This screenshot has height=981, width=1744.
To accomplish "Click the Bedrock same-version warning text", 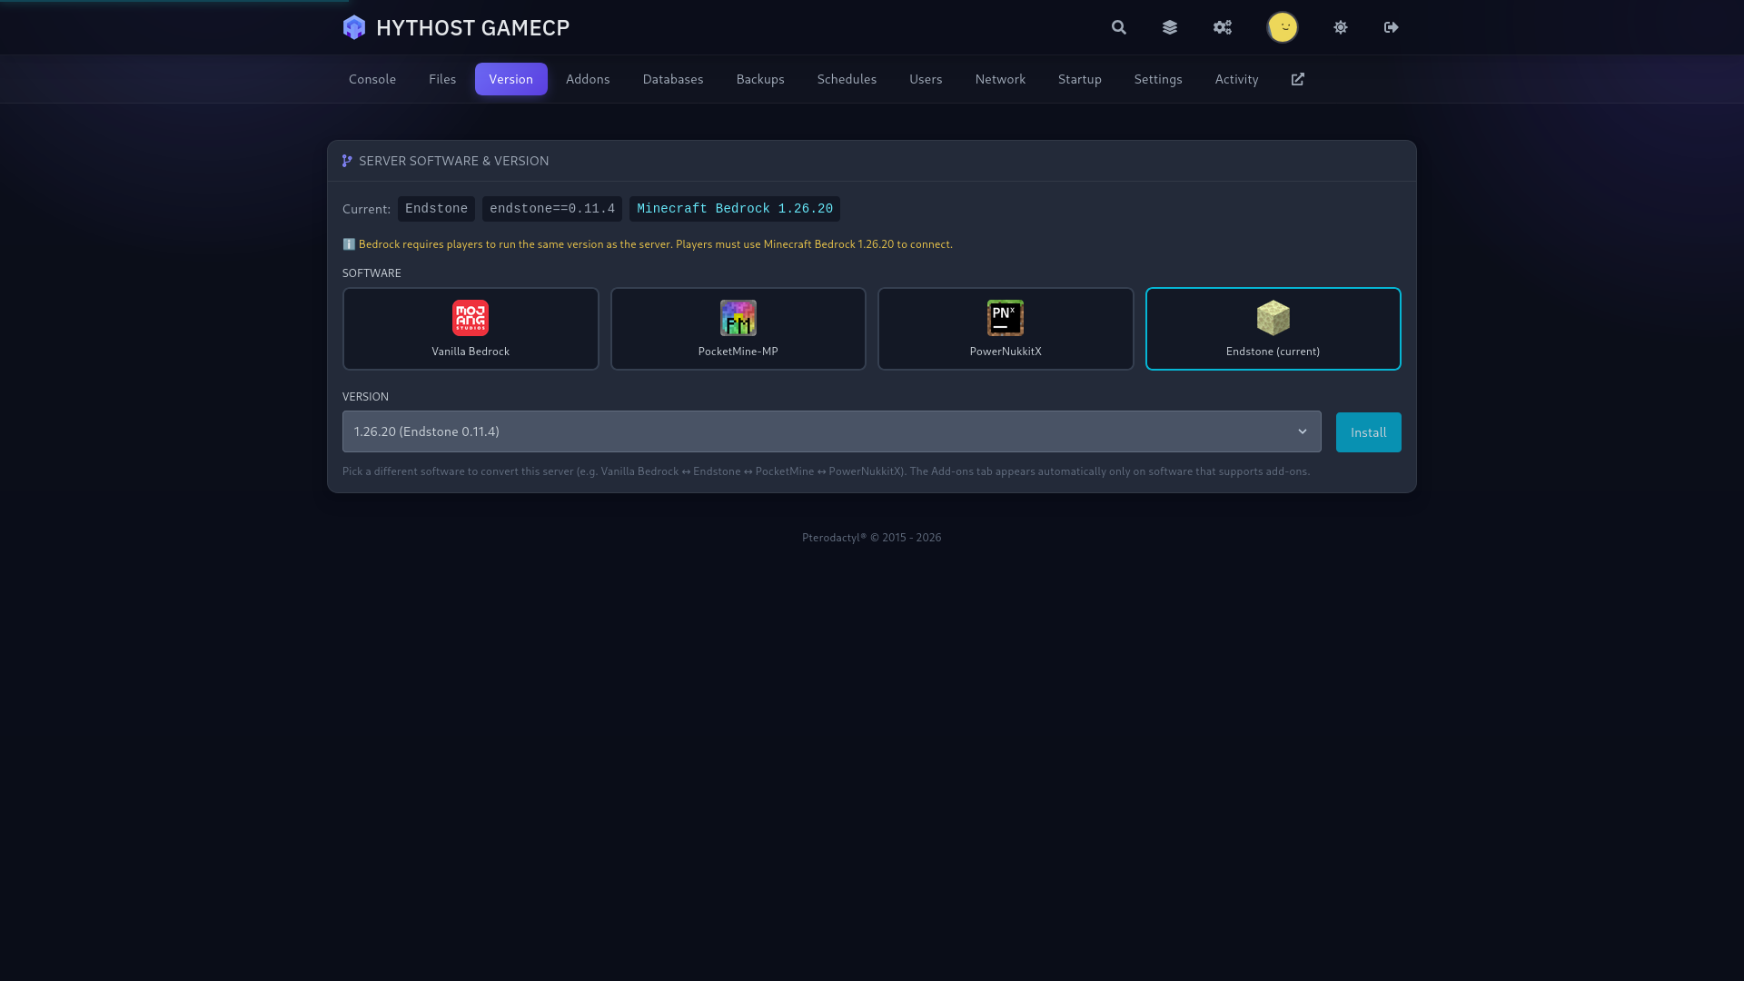I will pos(656,244).
